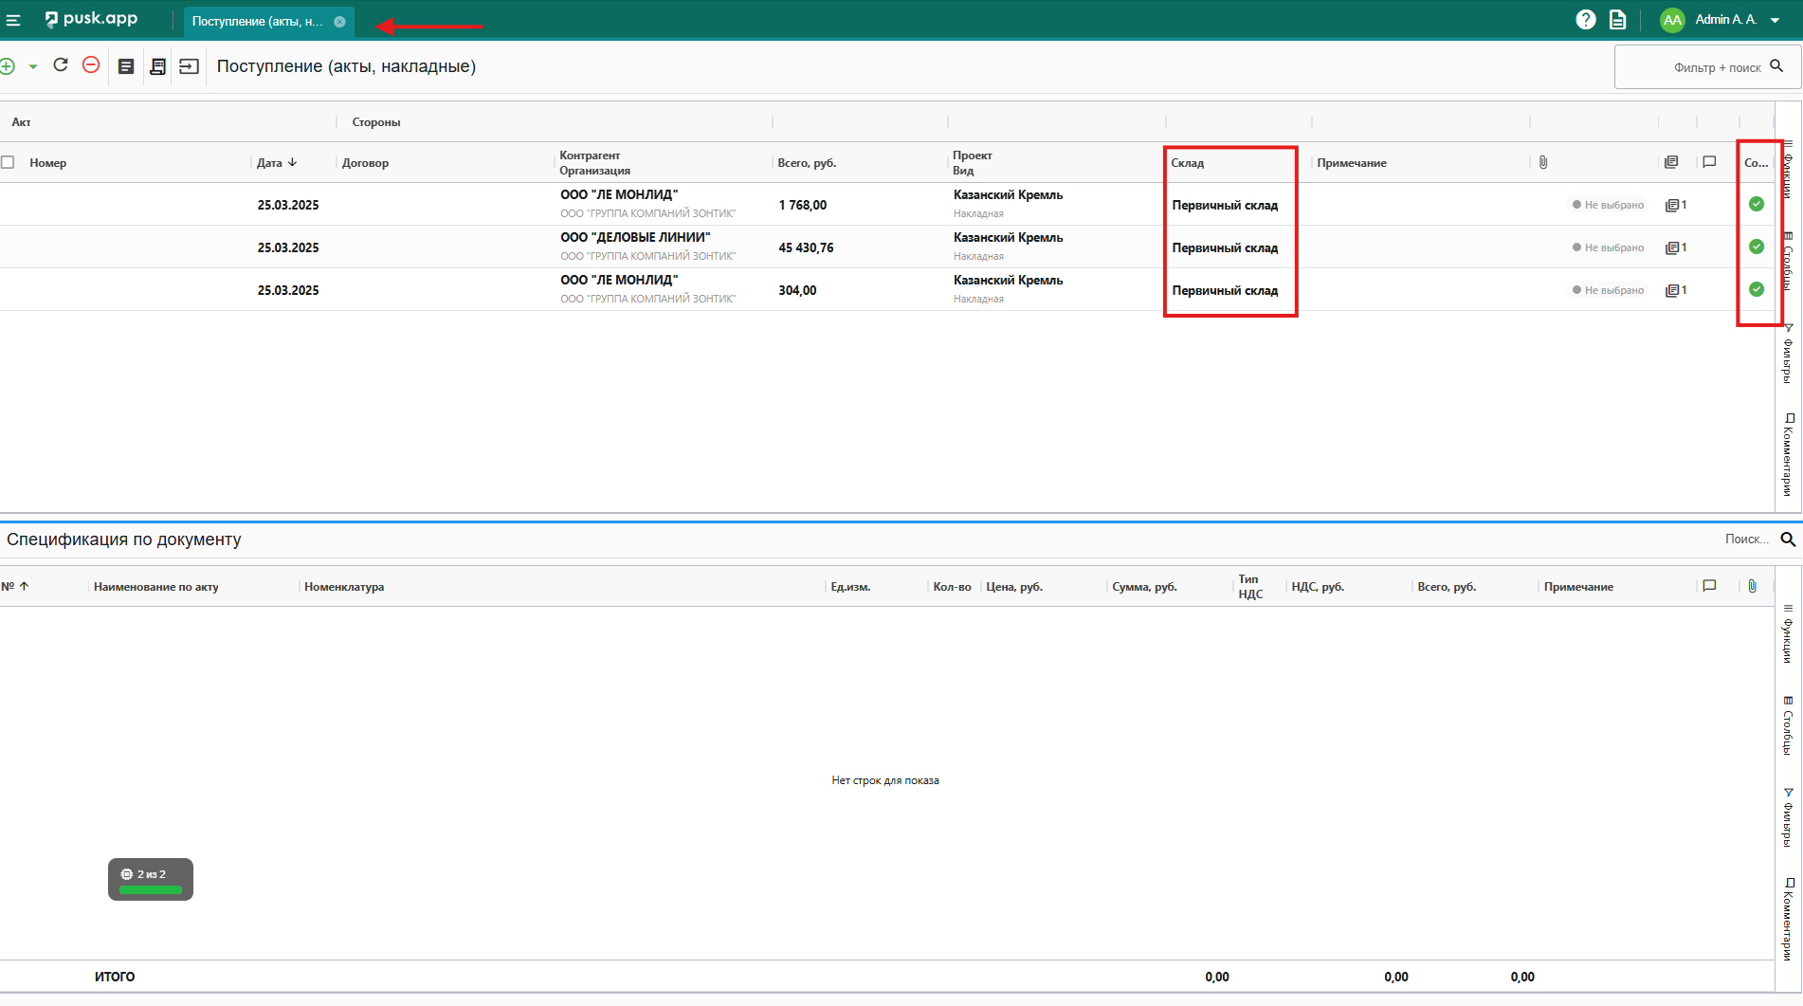Click green status check in first row
Viewport: 1803px width, 1006px height.
pos(1756,204)
